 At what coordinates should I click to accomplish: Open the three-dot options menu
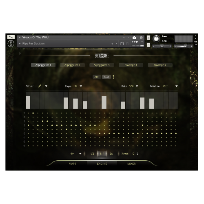pos(113,77)
